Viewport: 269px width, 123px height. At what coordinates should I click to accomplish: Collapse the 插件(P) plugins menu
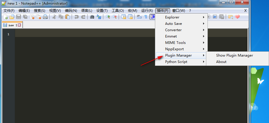pyautogui.click(x=163, y=11)
